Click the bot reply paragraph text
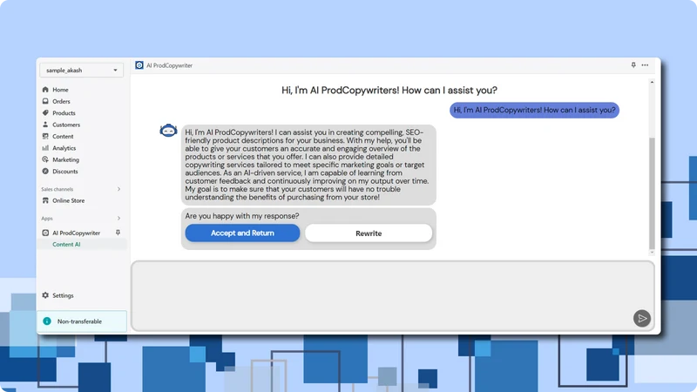This screenshot has height=392, width=697. pyautogui.click(x=308, y=165)
